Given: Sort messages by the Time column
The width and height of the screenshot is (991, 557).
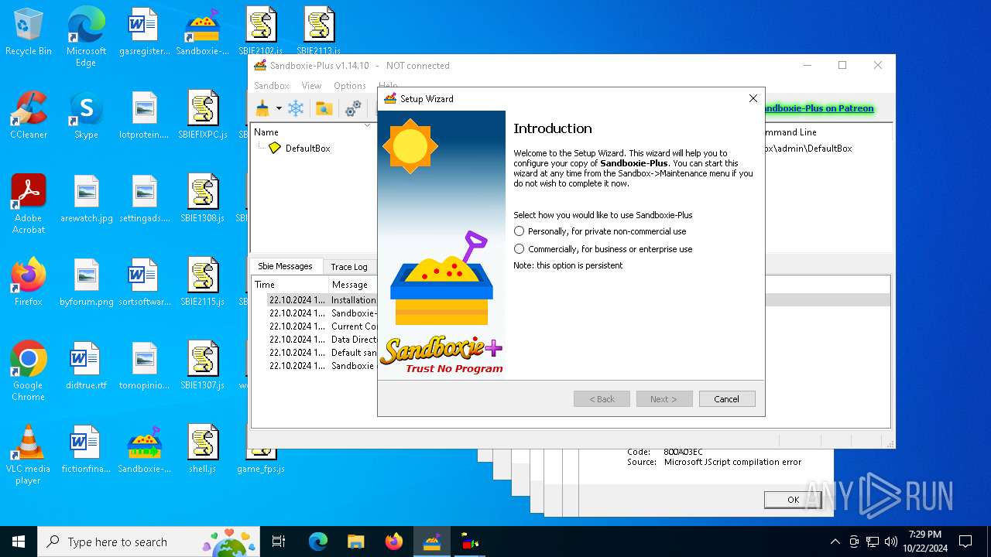Looking at the screenshot, I should (x=290, y=285).
